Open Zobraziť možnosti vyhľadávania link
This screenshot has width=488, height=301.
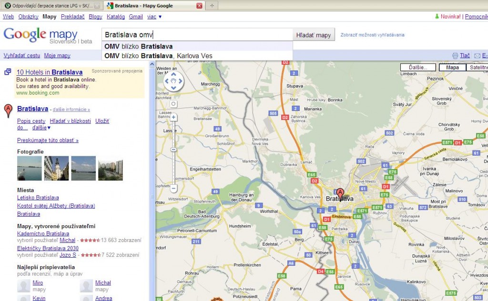pos(372,35)
